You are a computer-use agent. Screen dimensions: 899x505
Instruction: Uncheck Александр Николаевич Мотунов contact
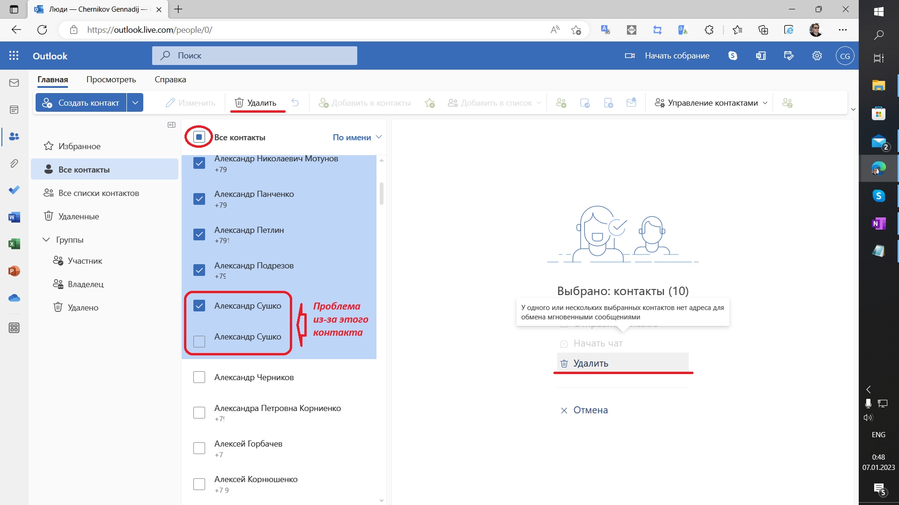click(x=199, y=163)
